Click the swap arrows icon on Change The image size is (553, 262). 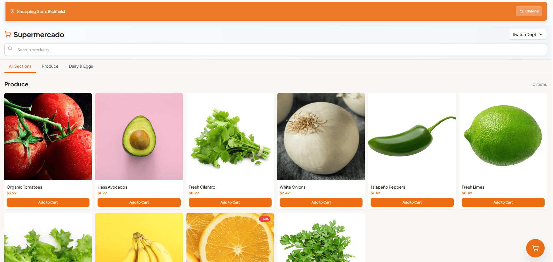pos(522,11)
